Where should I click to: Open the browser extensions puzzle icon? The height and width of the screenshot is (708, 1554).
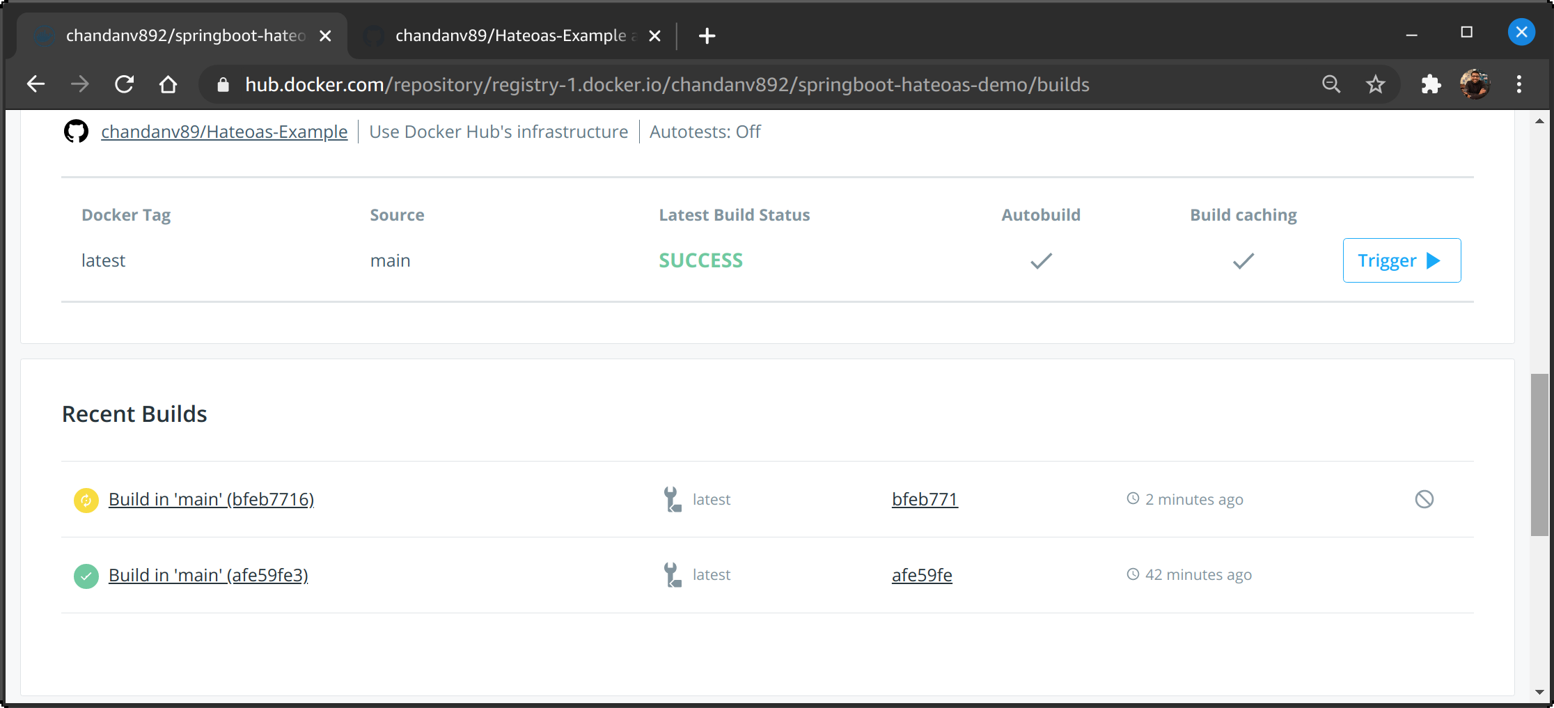[x=1430, y=85]
